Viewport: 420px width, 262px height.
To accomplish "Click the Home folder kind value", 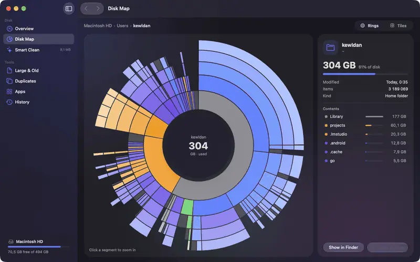I will 396,96.
